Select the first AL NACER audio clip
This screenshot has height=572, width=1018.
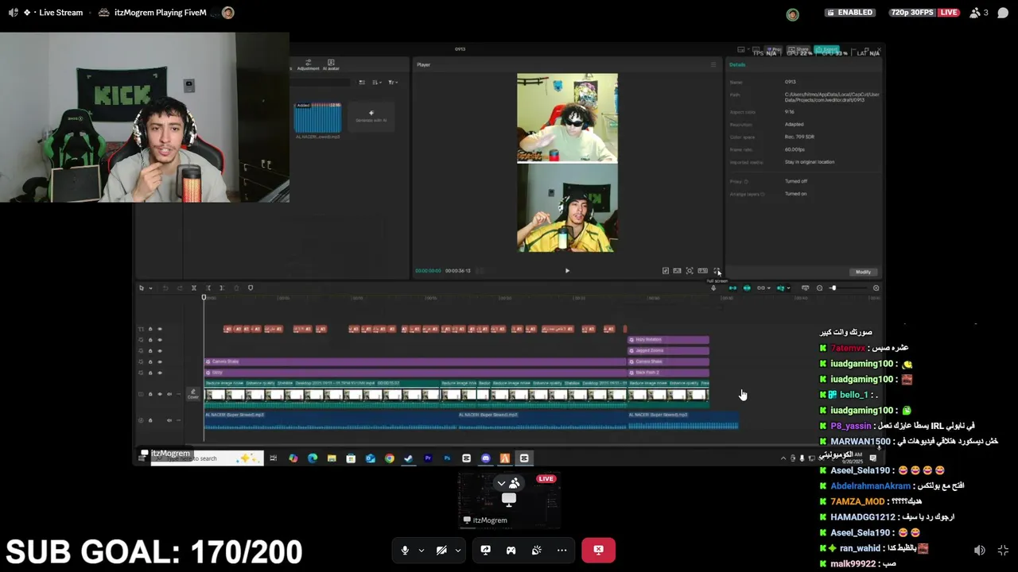330,421
